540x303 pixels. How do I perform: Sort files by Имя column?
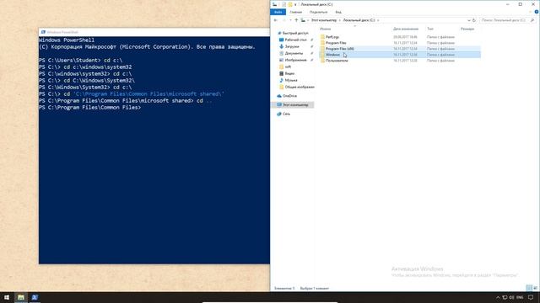325,29
